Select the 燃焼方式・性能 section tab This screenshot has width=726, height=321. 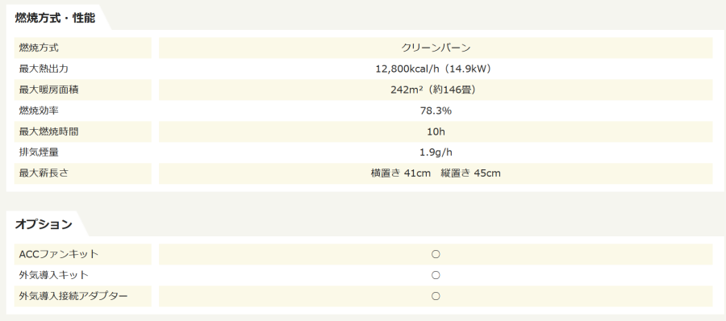(x=55, y=18)
